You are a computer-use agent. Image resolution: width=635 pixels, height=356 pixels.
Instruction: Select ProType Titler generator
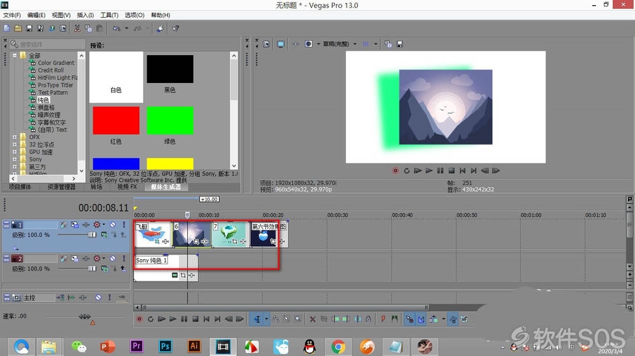[x=55, y=85]
